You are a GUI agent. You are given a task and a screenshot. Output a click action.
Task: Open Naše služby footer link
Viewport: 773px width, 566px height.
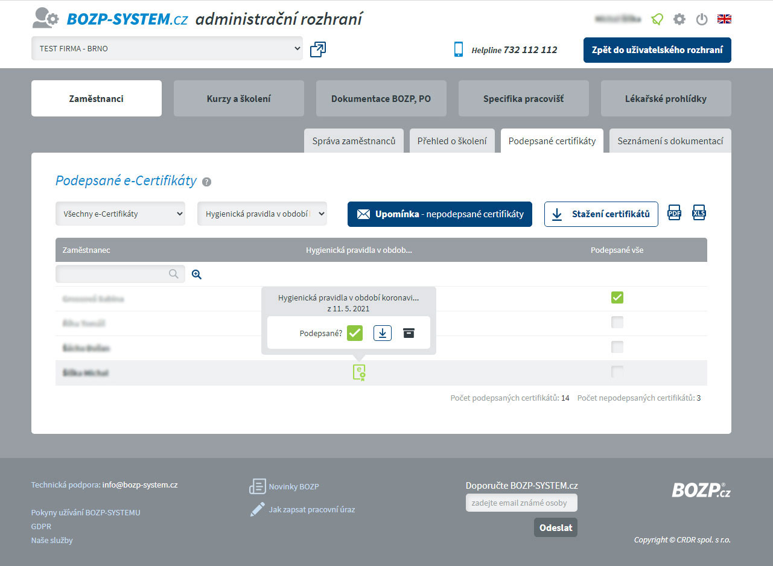click(x=52, y=540)
